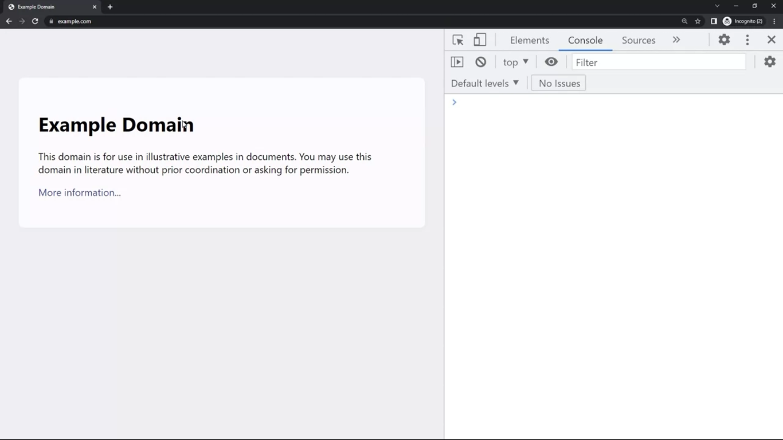Viewport: 783px width, 440px height.
Task: Reload the example.com page
Action: [35, 21]
